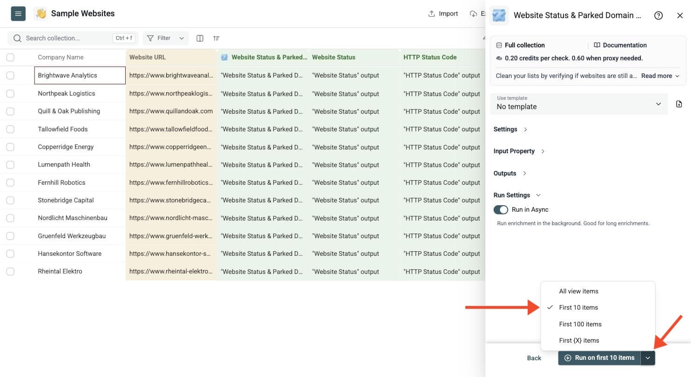Image resolution: width=691 pixels, height=377 pixels.
Task: Click the Website Status enrichment logo
Action: [x=499, y=15]
